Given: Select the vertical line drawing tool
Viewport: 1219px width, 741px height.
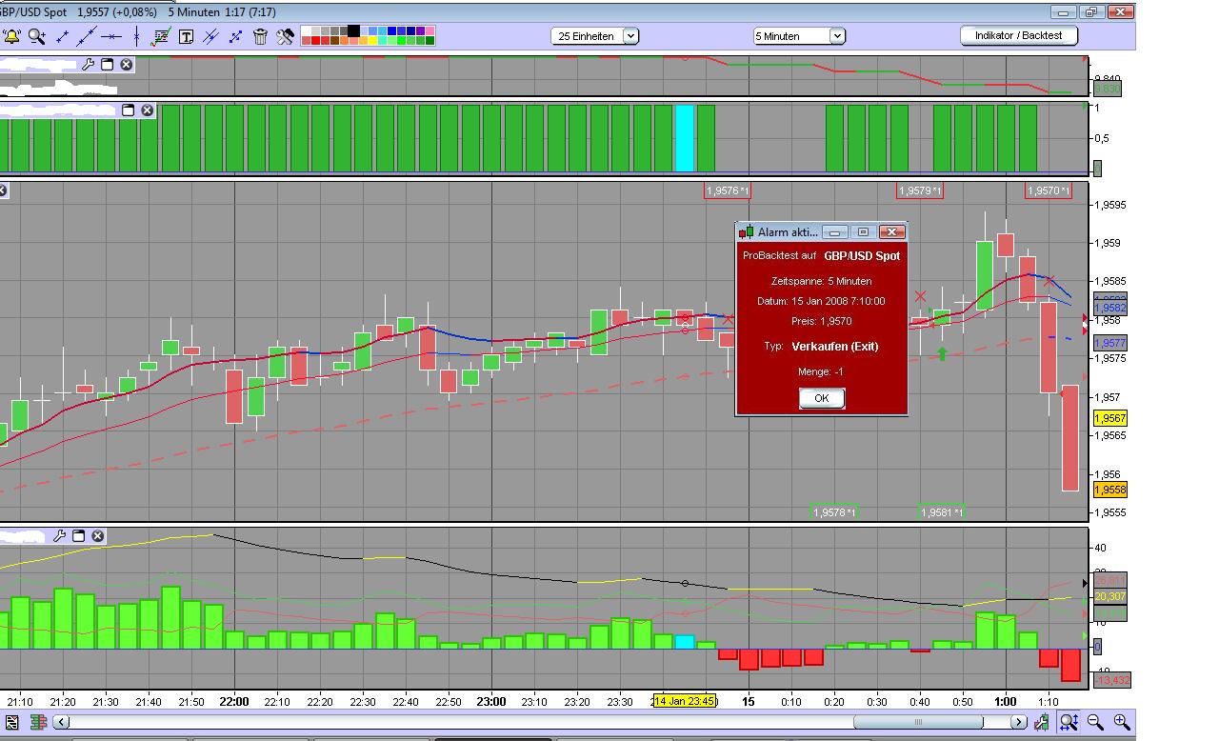Looking at the screenshot, I should coord(136,36).
